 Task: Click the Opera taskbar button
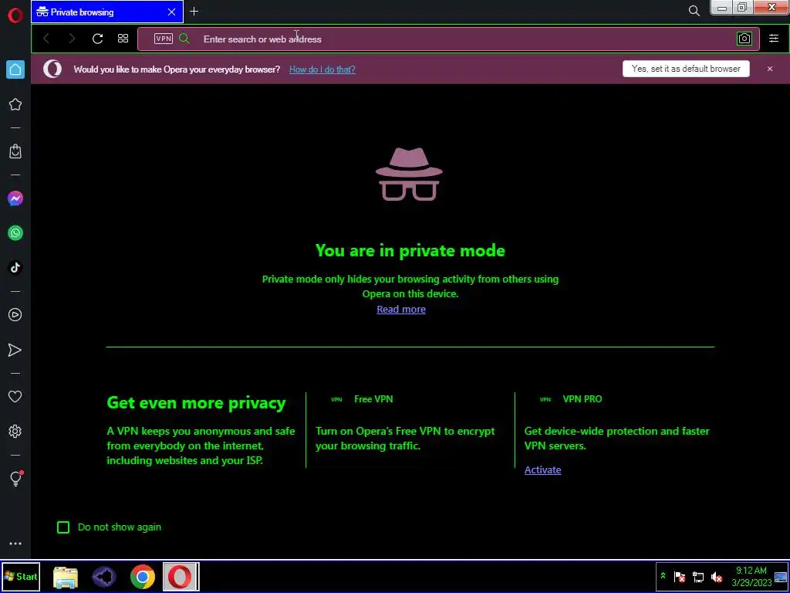[x=181, y=577]
